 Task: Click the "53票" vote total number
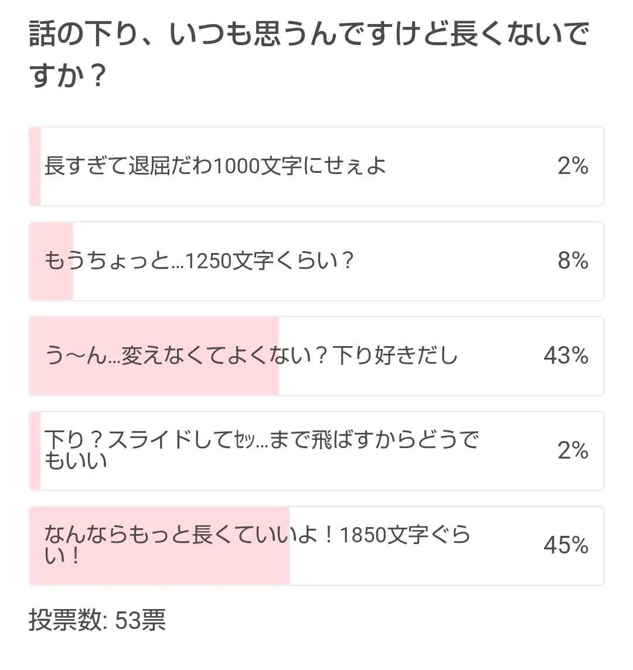pyautogui.click(x=140, y=620)
